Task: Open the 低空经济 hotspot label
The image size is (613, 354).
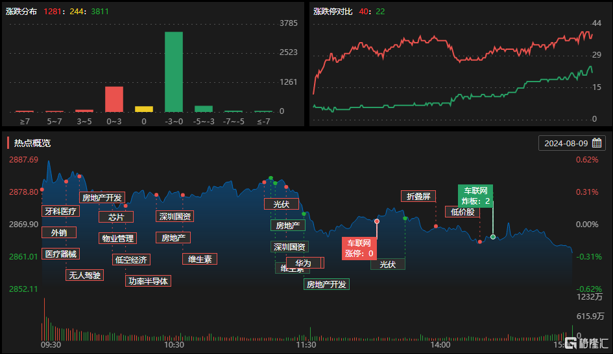Action: pyautogui.click(x=131, y=260)
